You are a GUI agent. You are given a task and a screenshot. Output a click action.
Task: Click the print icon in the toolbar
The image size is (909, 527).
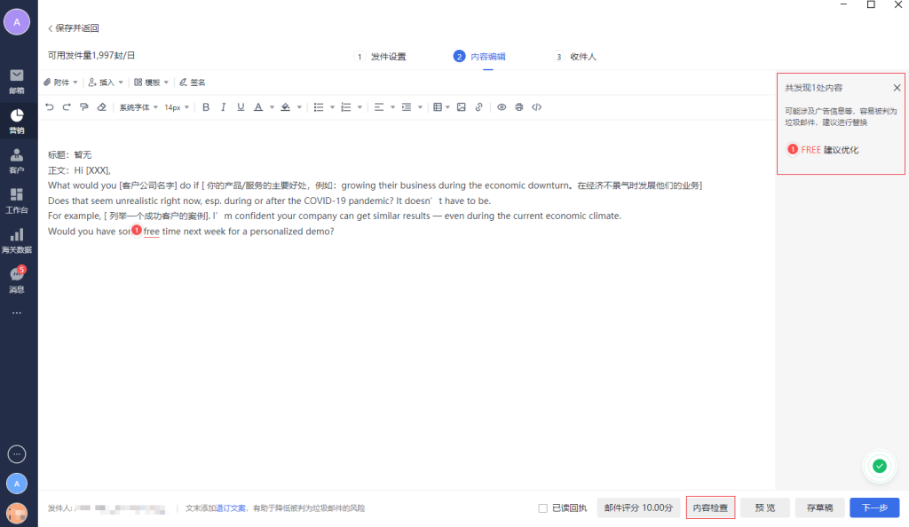pyautogui.click(x=519, y=107)
